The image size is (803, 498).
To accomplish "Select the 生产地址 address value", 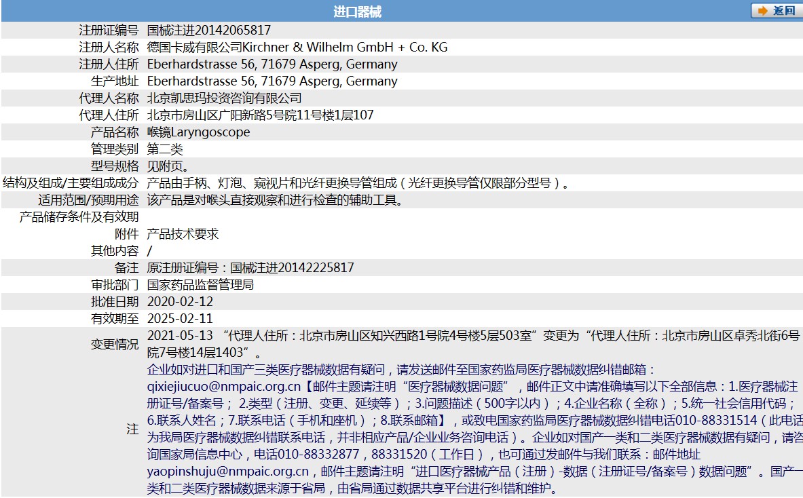I will [272, 81].
